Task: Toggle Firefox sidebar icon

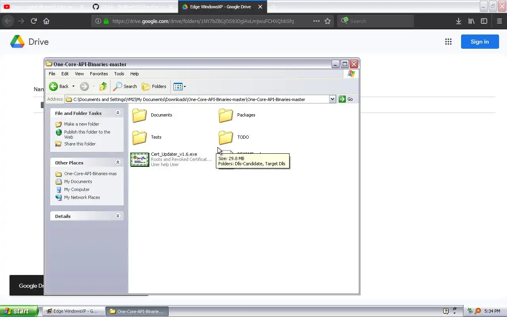Action: (484, 21)
